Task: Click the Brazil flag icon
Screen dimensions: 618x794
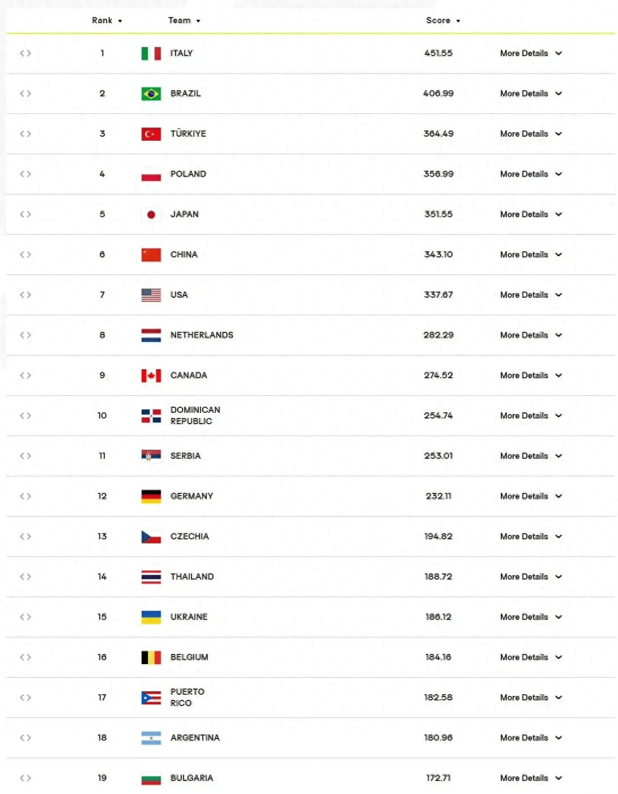Action: (x=151, y=94)
